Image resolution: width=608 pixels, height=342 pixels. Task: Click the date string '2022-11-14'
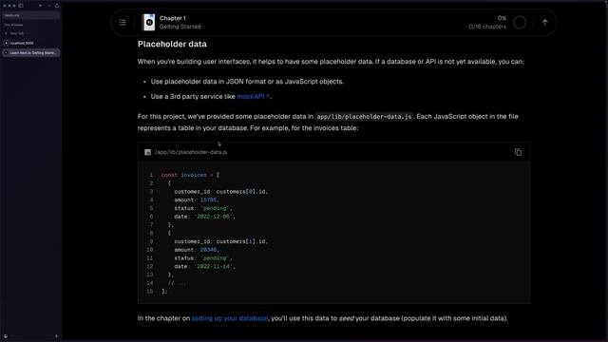(x=213, y=267)
